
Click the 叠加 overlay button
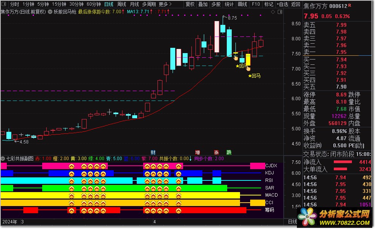coord(203,4)
